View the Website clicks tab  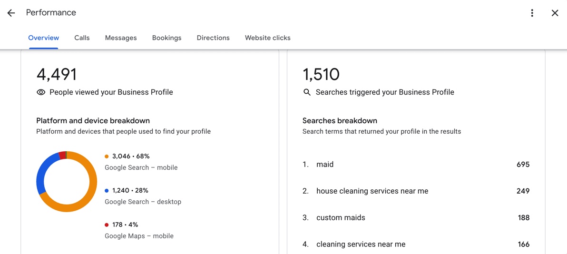pos(268,38)
